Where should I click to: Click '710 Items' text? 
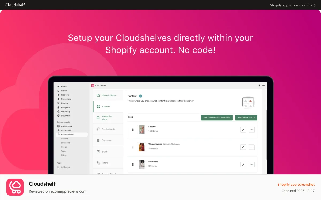153,149
